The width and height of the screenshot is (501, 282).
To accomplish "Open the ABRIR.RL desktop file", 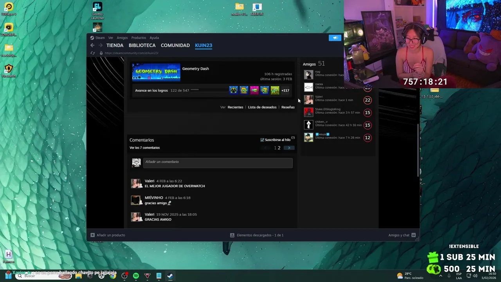I will click(257, 9).
